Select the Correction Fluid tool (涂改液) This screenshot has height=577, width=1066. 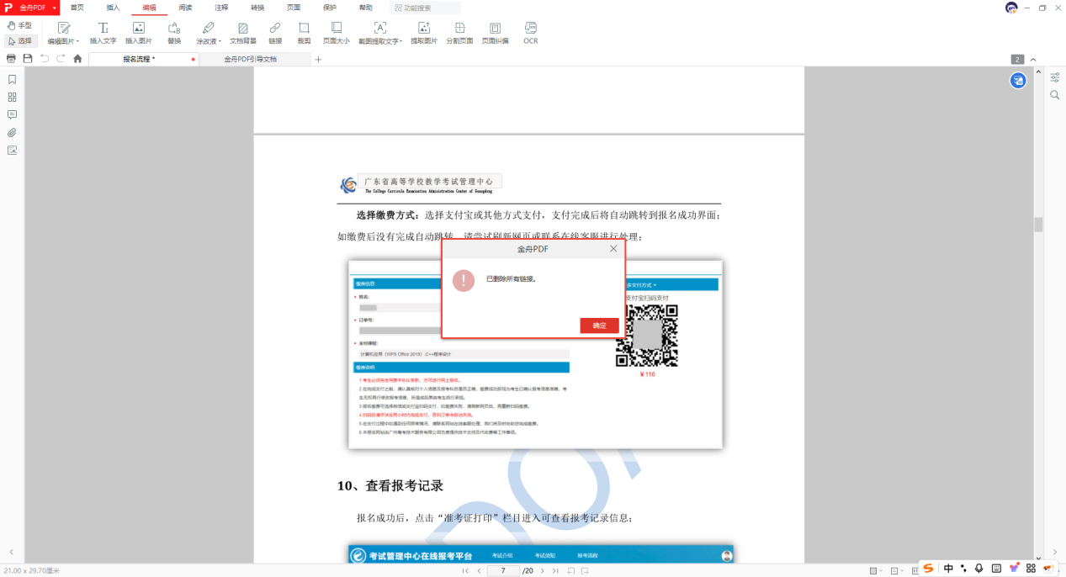tap(208, 33)
